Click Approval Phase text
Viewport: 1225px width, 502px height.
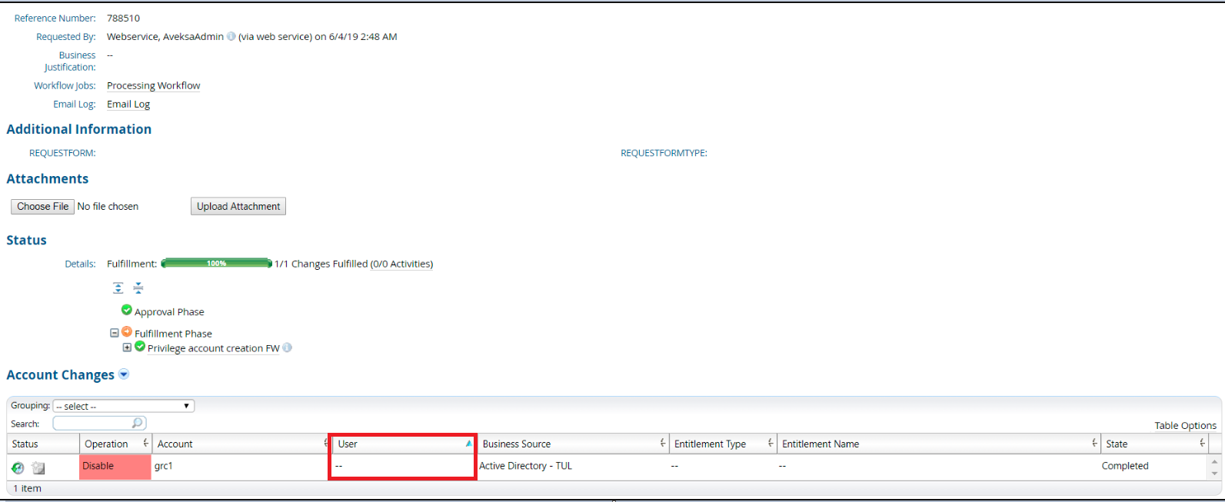(169, 311)
